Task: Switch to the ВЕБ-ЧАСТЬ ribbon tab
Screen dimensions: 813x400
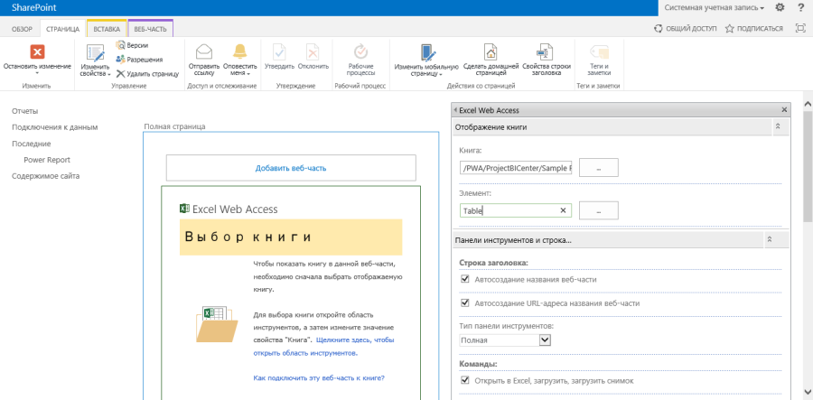Action: click(x=150, y=29)
